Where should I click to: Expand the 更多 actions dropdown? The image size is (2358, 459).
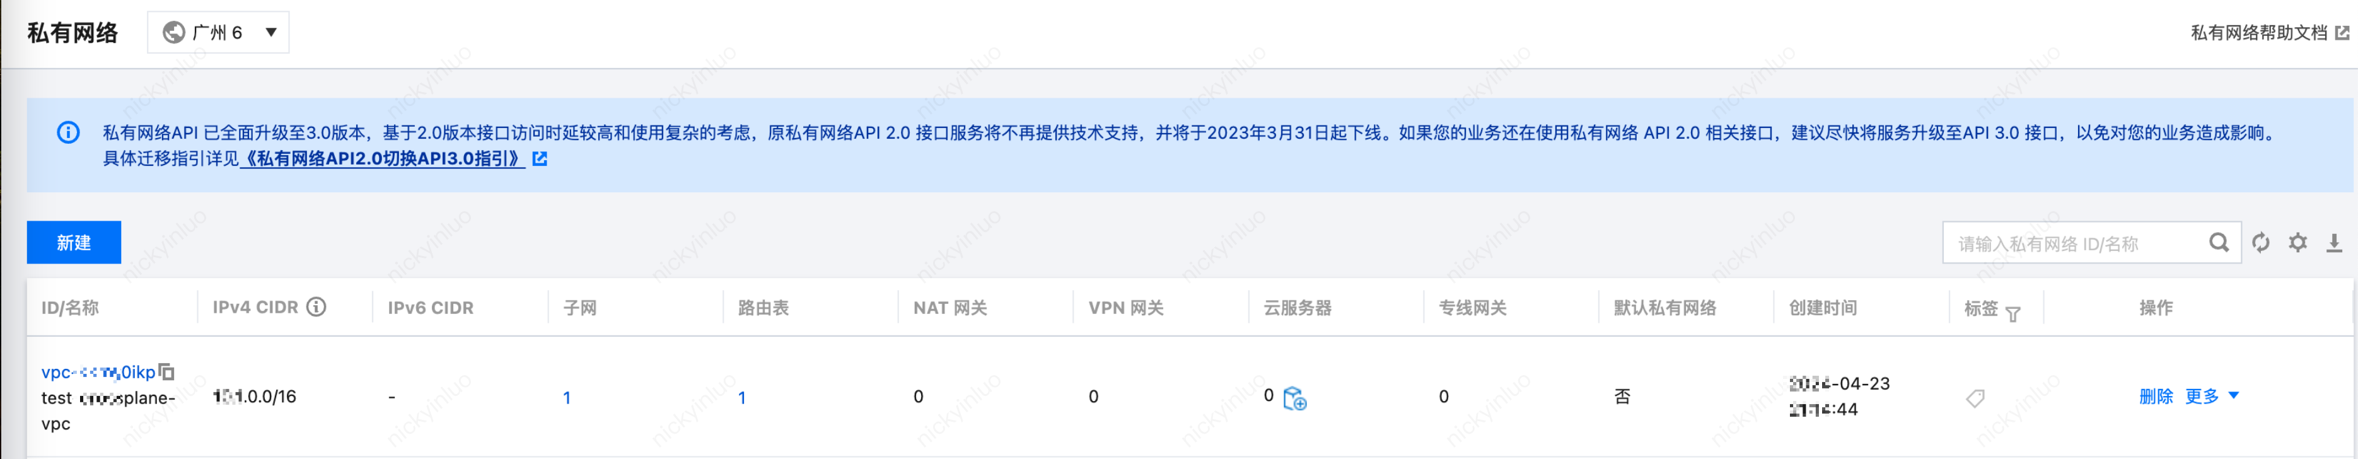point(2212,396)
